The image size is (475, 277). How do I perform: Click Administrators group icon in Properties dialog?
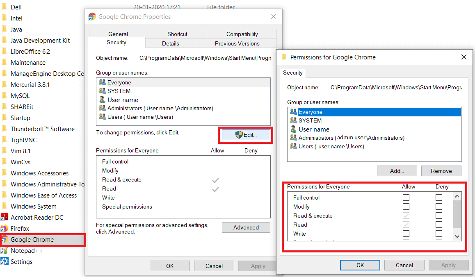tap(103, 108)
